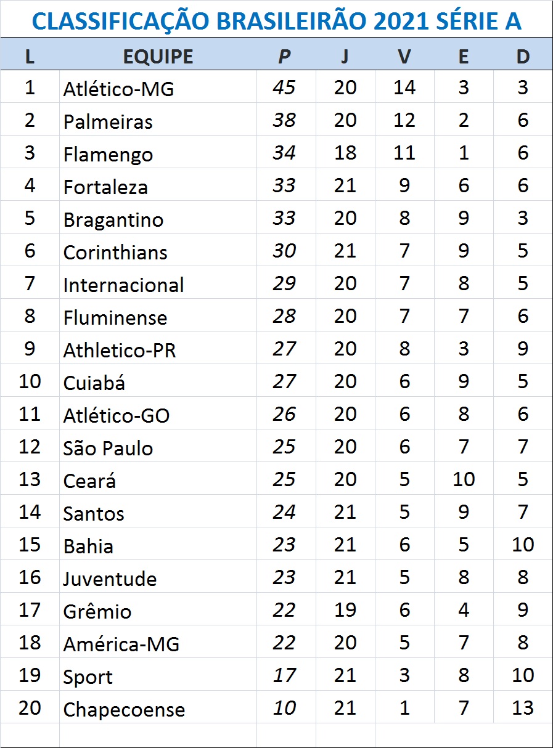Select the L column header cell

tap(30, 57)
